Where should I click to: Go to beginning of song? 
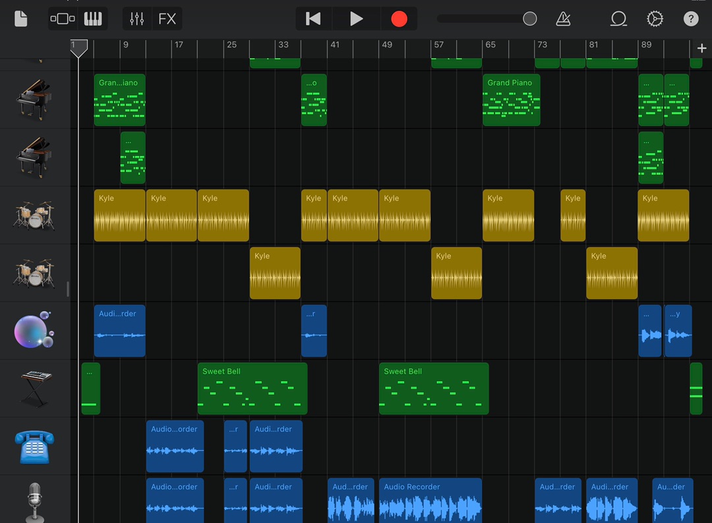pos(313,19)
